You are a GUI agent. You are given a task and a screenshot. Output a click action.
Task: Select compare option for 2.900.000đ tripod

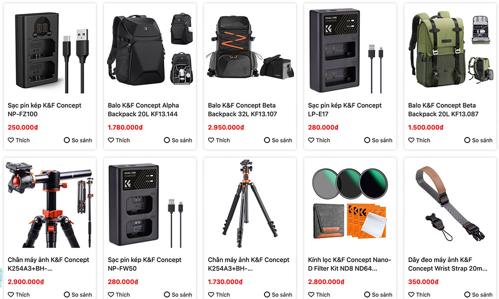pos(66,295)
